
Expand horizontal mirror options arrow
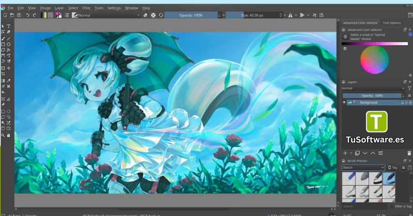click(296, 15)
